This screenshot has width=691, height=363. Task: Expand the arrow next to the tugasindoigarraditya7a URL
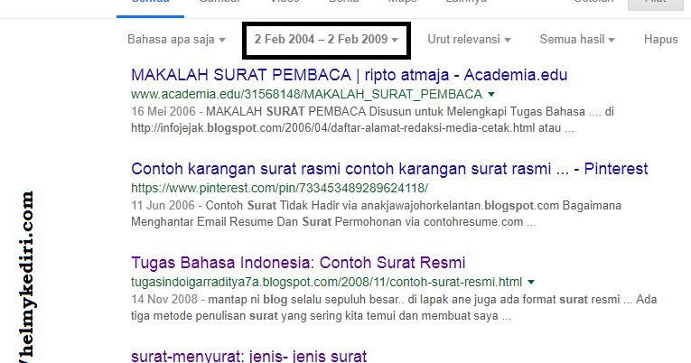531,282
